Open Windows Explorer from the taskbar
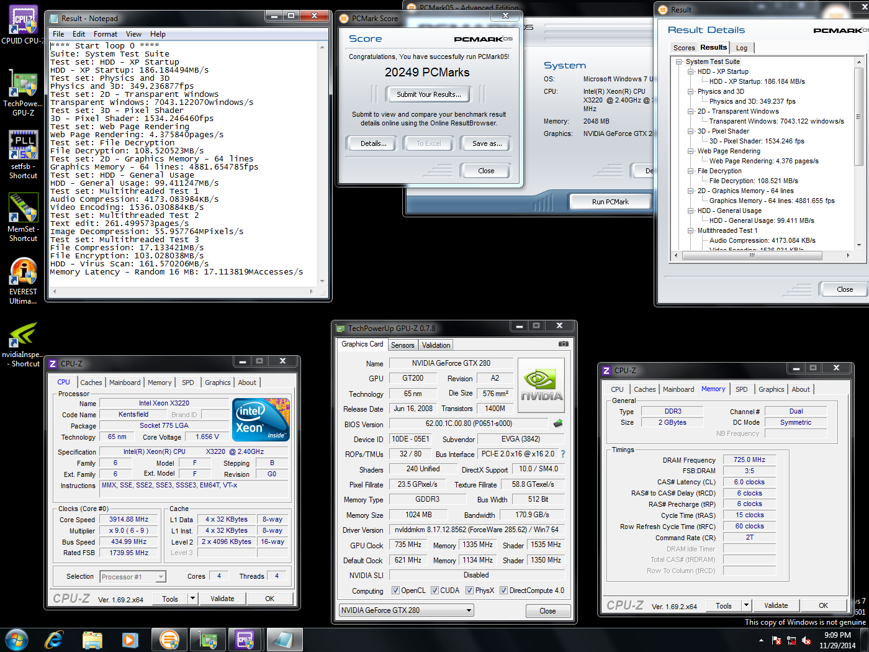 (x=92, y=640)
